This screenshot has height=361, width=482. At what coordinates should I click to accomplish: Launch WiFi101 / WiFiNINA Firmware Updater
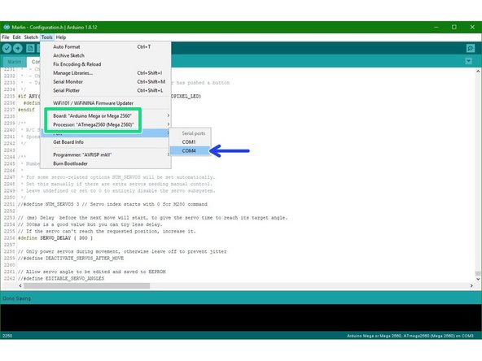(106, 103)
